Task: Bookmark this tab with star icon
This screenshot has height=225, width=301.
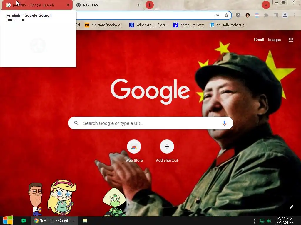Action: 226,15
